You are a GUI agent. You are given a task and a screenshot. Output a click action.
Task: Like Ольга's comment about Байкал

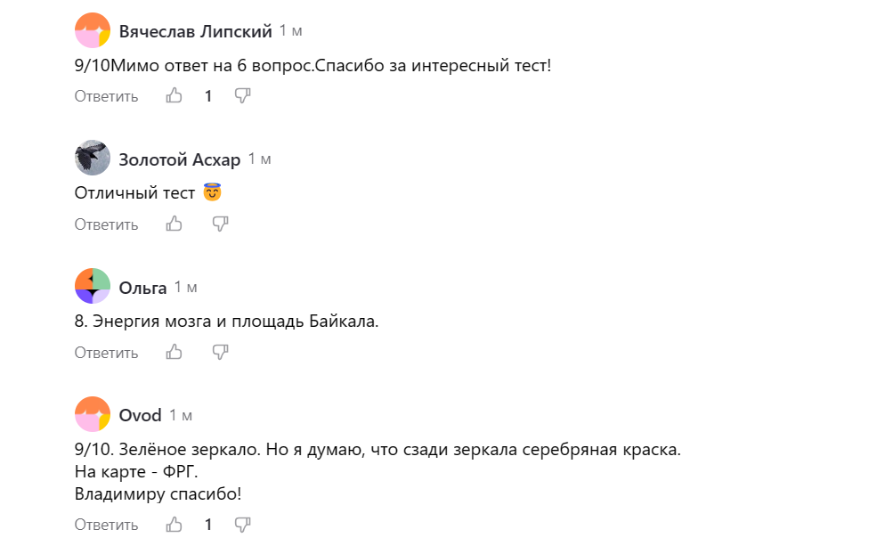174,352
